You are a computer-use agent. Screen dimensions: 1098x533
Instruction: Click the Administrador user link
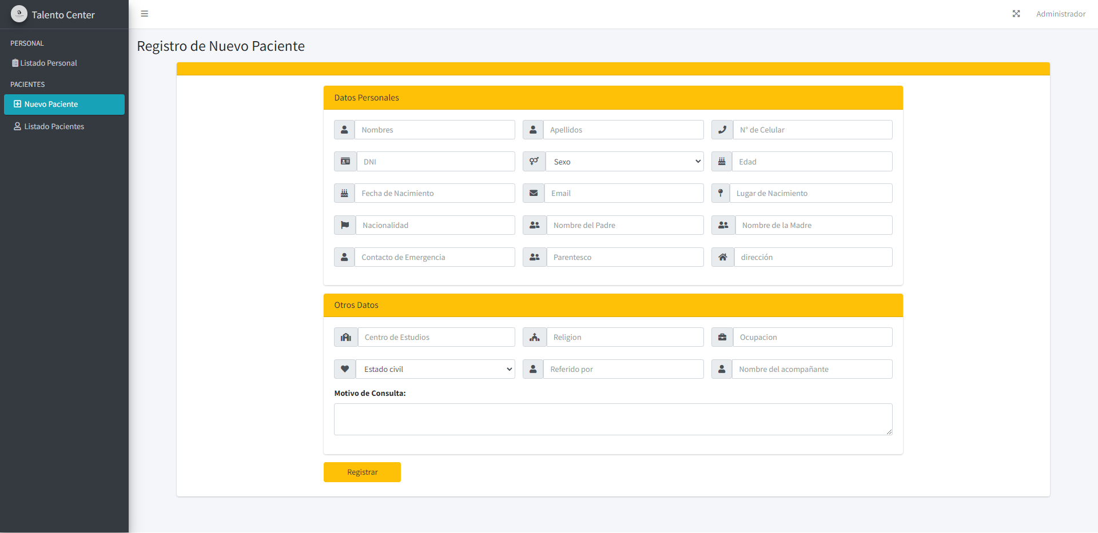click(x=1060, y=14)
